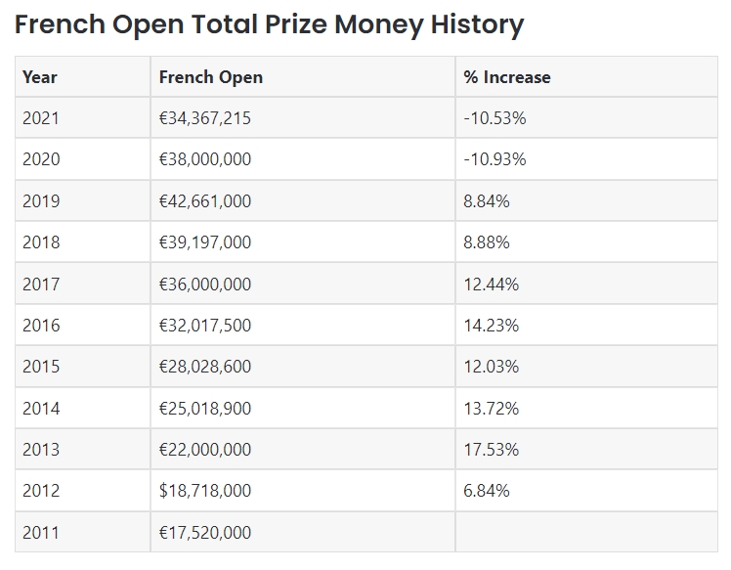
Task: Click the €34,367,215 prize money cell
Action: [205, 118]
